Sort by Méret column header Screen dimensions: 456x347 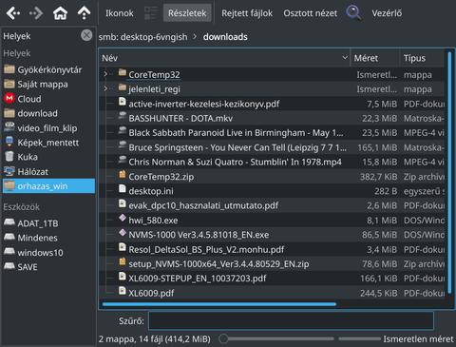click(375, 58)
